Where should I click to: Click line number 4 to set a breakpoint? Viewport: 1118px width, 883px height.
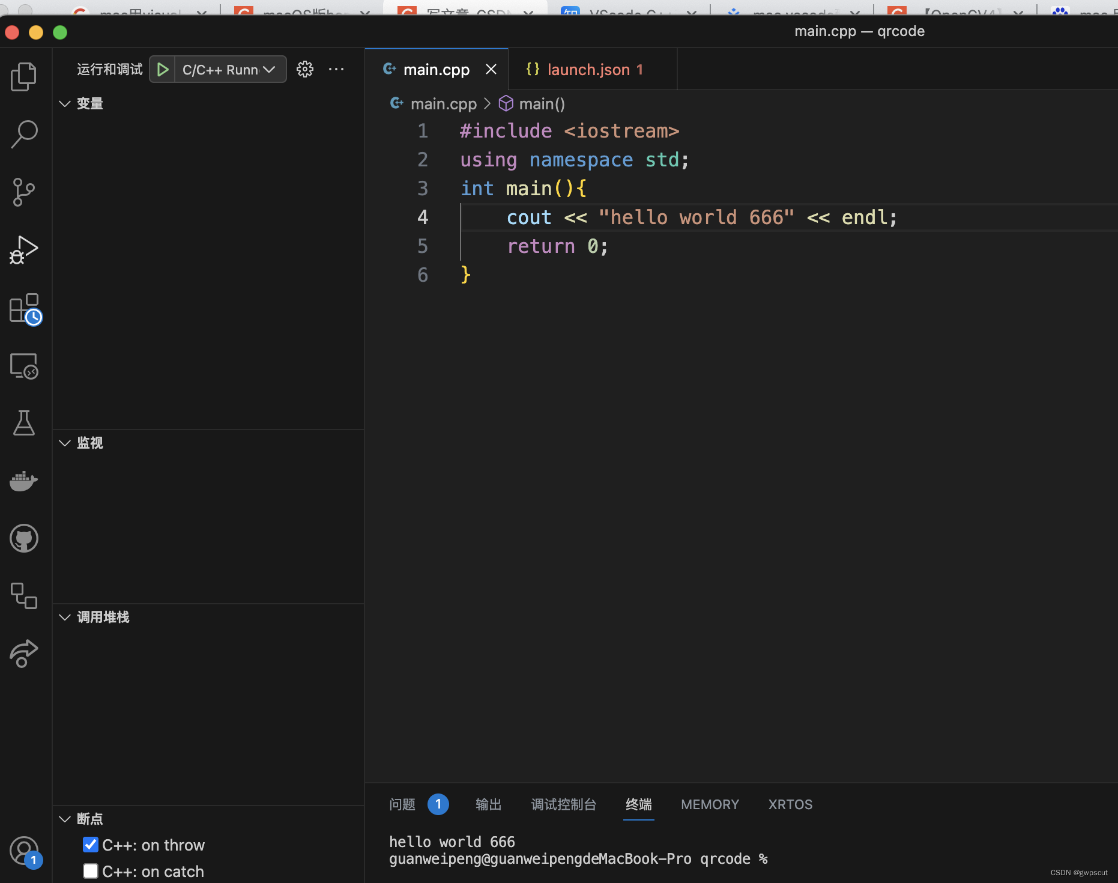click(423, 217)
